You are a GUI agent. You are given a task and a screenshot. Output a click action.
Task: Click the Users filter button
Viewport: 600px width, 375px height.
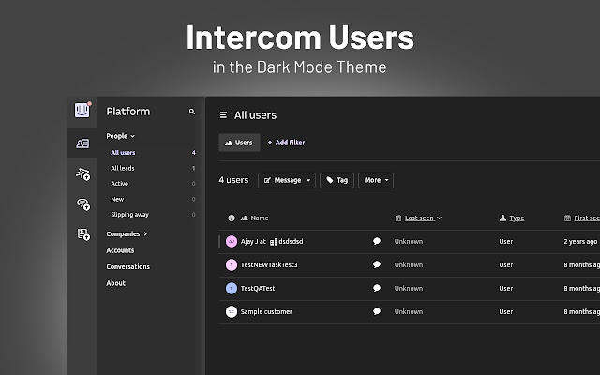tap(239, 142)
